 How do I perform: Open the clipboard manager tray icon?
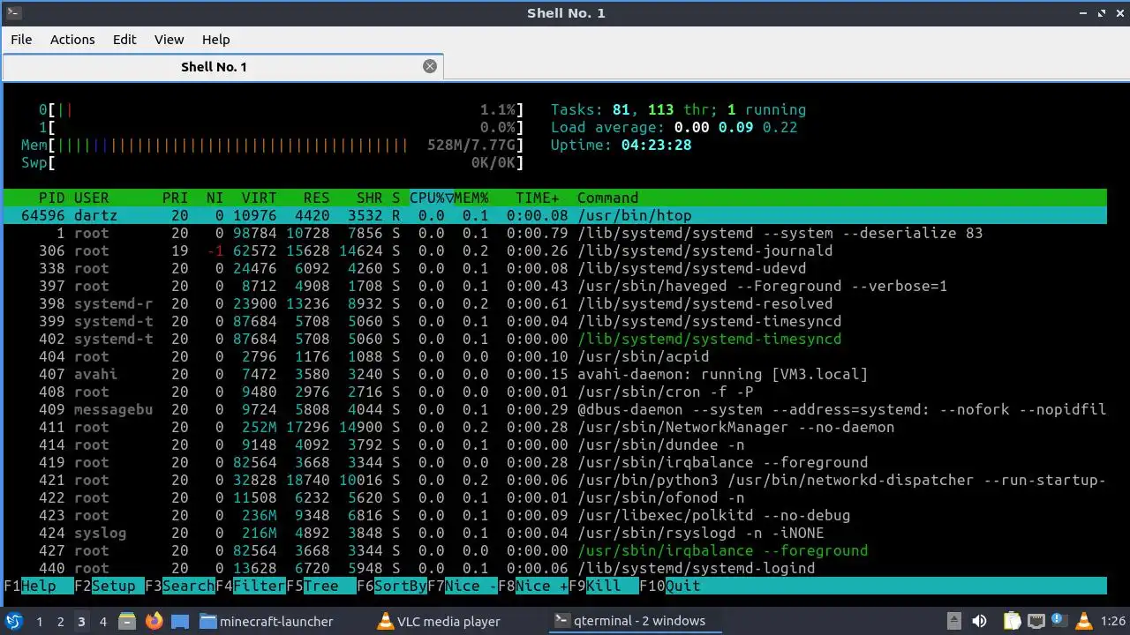(1012, 621)
